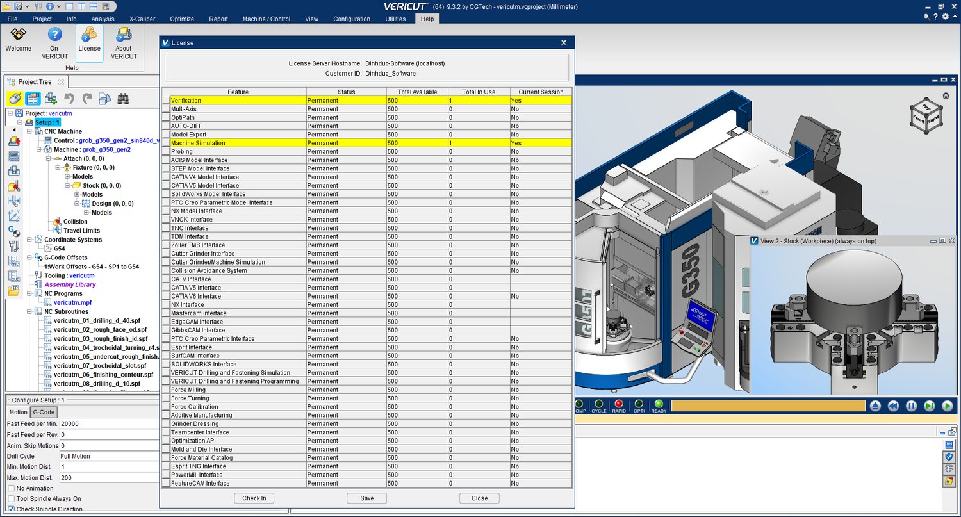The width and height of the screenshot is (961, 517).
Task: Open the Drill Cycle dropdown
Action: tap(108, 456)
